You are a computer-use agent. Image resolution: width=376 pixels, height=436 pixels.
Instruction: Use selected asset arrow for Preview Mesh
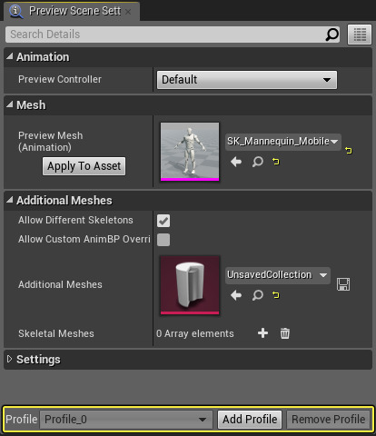point(236,162)
